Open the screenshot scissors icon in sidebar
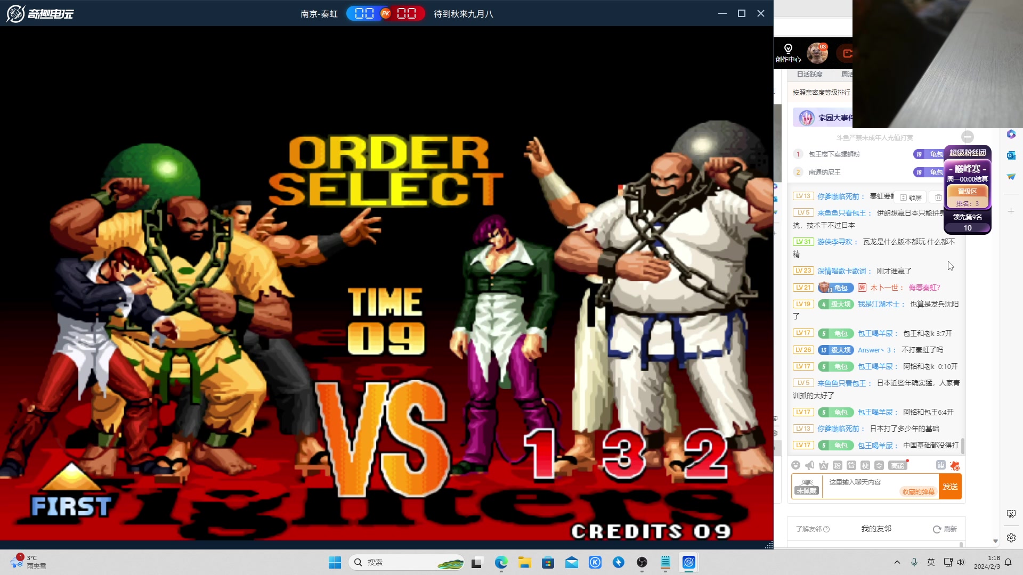The height and width of the screenshot is (575, 1023). [1011, 514]
